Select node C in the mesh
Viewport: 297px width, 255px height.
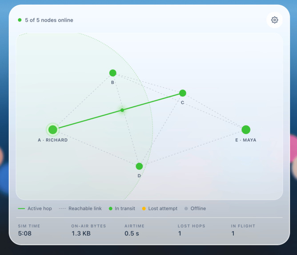coord(183,93)
